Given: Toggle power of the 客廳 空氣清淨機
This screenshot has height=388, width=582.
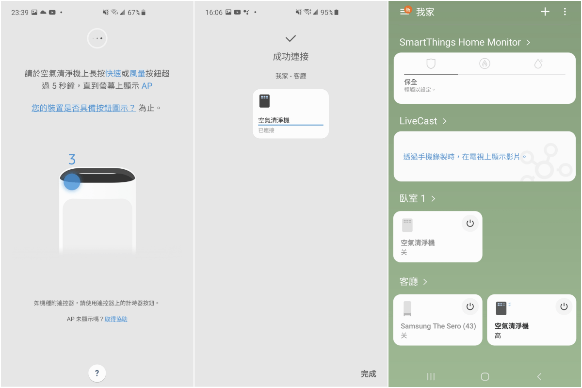Looking at the screenshot, I should coord(564,307).
